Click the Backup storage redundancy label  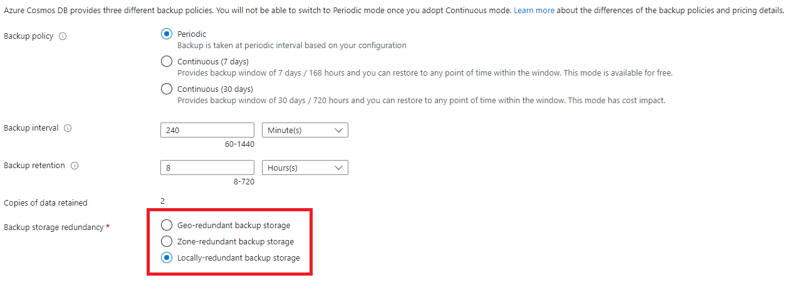(x=53, y=227)
